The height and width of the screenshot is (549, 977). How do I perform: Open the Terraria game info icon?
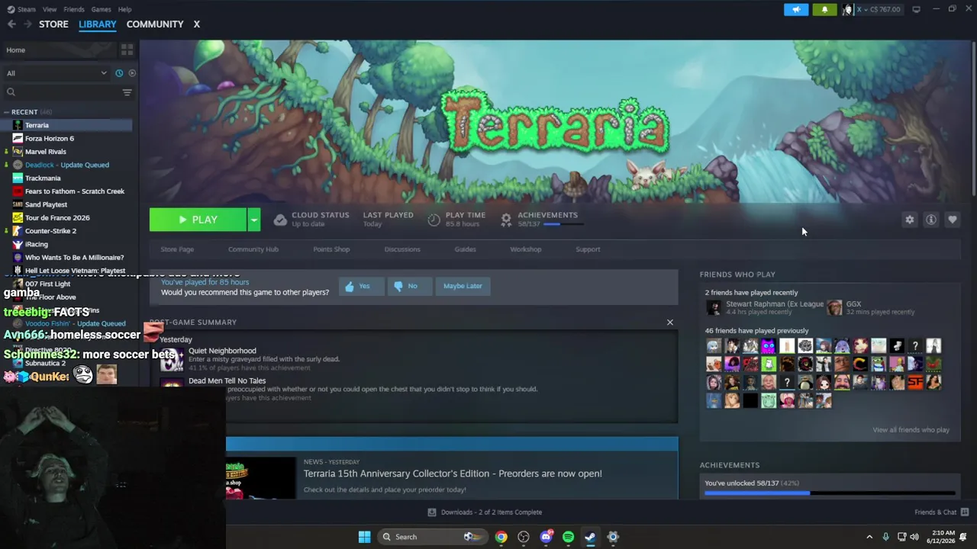coord(931,220)
